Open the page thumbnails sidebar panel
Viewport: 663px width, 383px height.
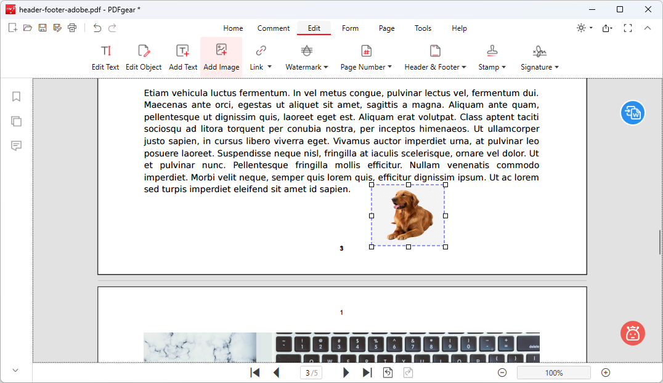pos(16,121)
